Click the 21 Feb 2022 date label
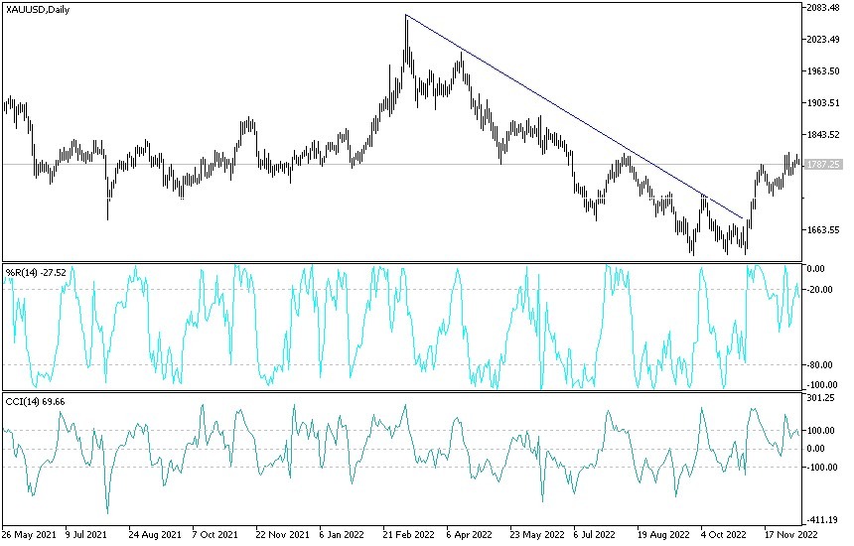This screenshot has height=546, width=854. coord(409,534)
